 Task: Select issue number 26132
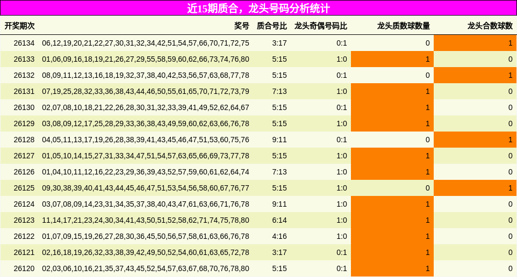tap(24, 76)
